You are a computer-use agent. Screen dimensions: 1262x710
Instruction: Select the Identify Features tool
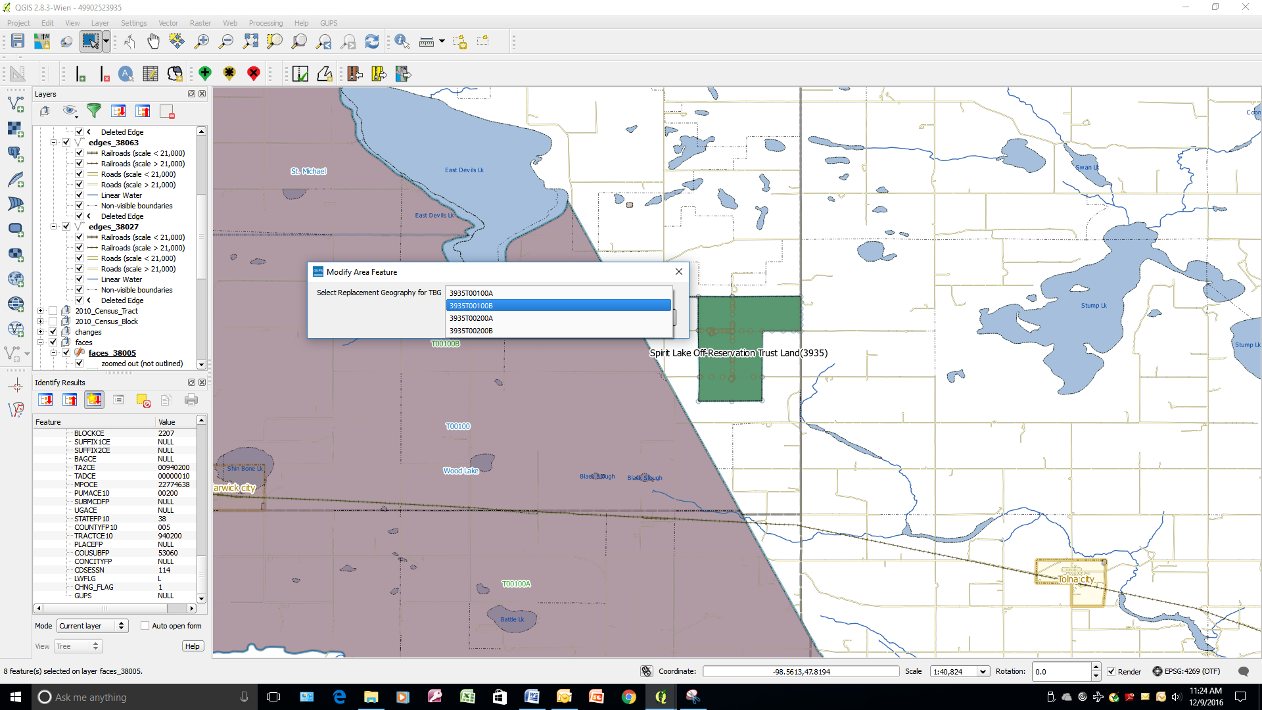(x=402, y=41)
